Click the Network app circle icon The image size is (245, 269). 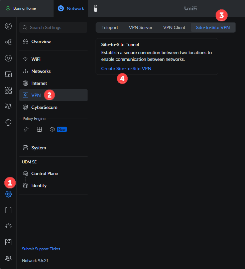coord(61,8)
